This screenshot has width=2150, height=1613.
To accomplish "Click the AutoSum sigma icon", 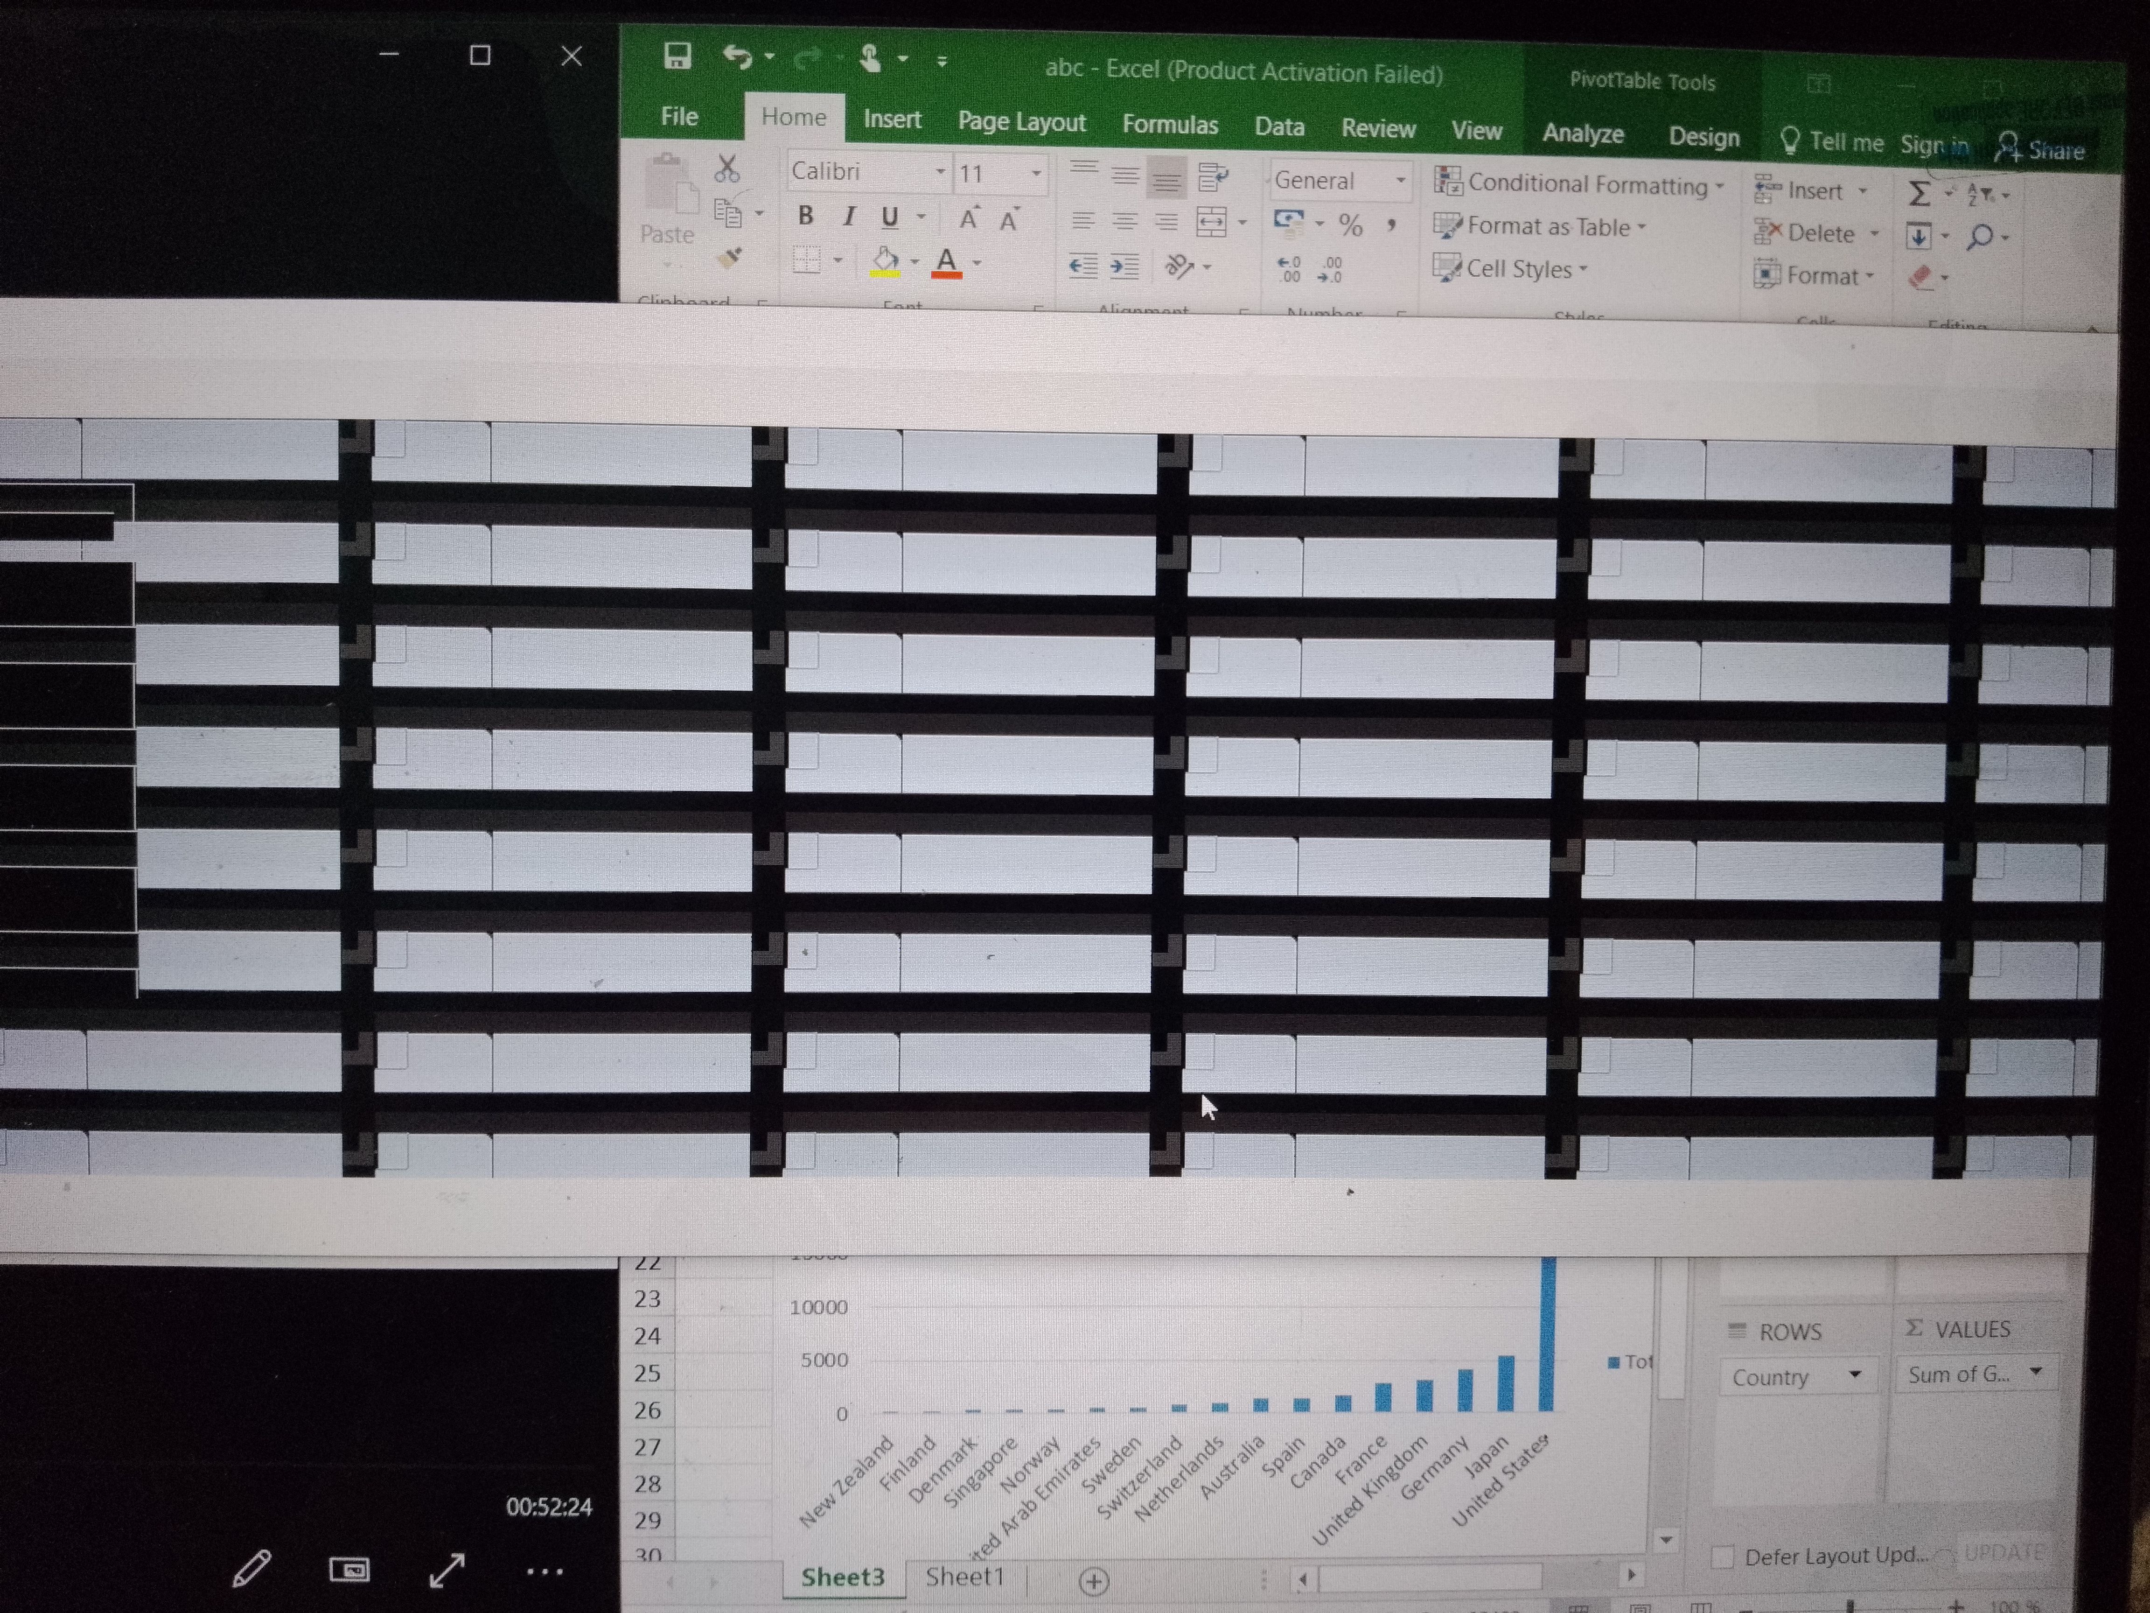I will tap(1919, 194).
